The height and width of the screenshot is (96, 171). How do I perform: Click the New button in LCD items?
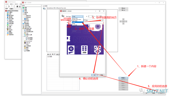point(123,78)
